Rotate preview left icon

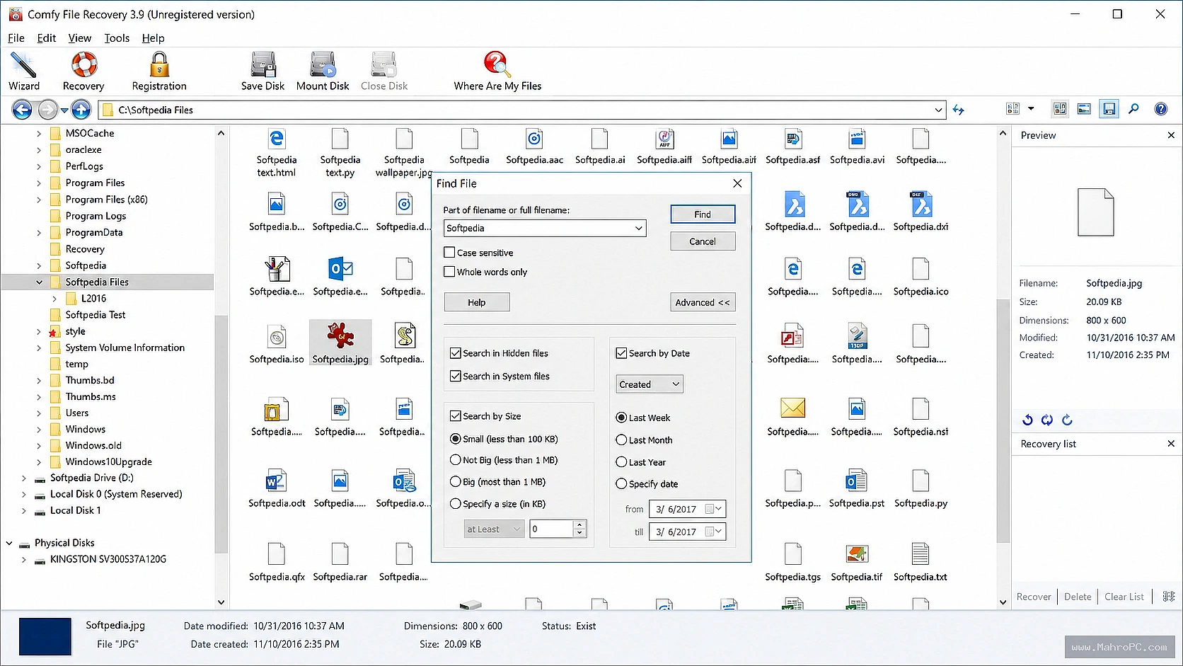tap(1027, 420)
